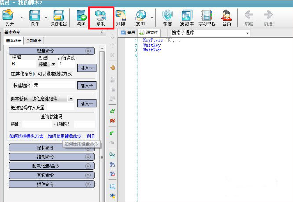The image size is (293, 202).
Task: Click the Go icon in vertical toolbar
Action: (112, 154)
